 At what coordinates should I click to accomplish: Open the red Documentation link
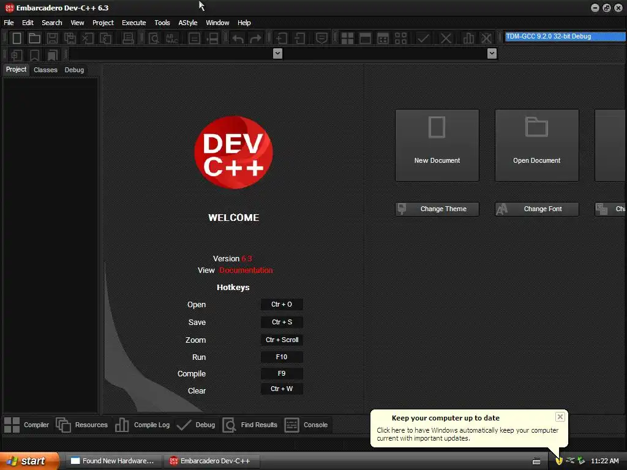246,270
